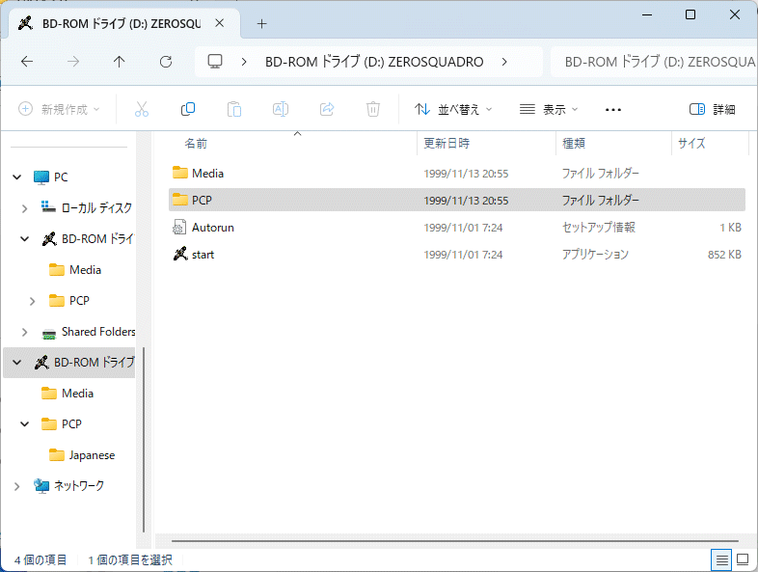This screenshot has width=758, height=572.
Task: Select the Autorun setup file icon
Action: click(x=179, y=227)
